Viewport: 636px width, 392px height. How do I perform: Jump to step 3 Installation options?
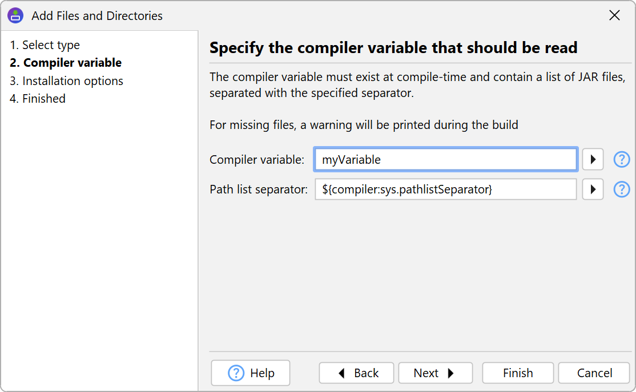(66, 81)
